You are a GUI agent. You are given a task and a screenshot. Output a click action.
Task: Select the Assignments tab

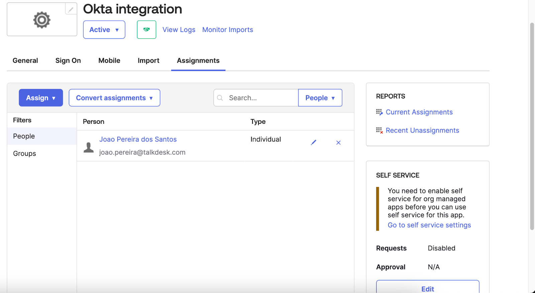point(198,60)
